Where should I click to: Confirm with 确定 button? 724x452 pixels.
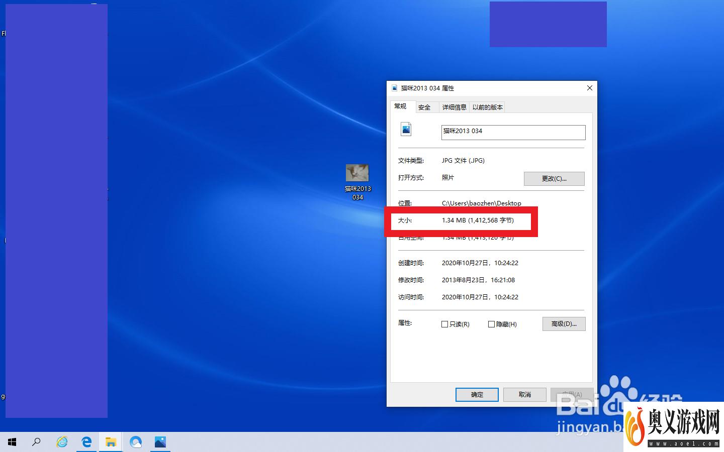477,395
